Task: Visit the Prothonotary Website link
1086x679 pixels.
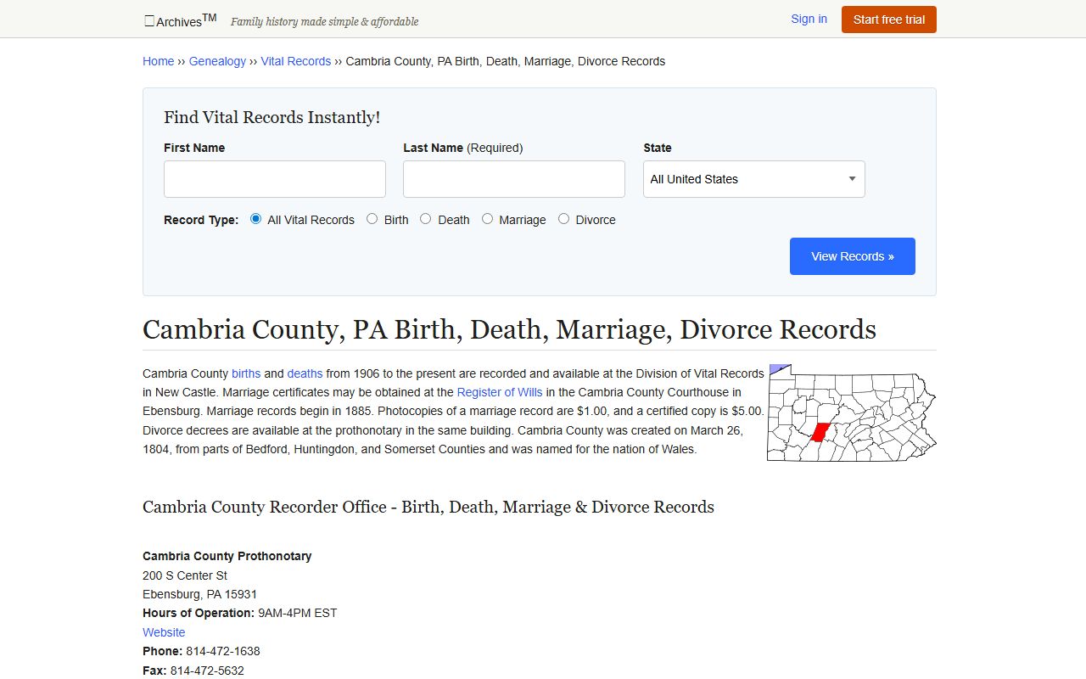Action: (x=164, y=632)
